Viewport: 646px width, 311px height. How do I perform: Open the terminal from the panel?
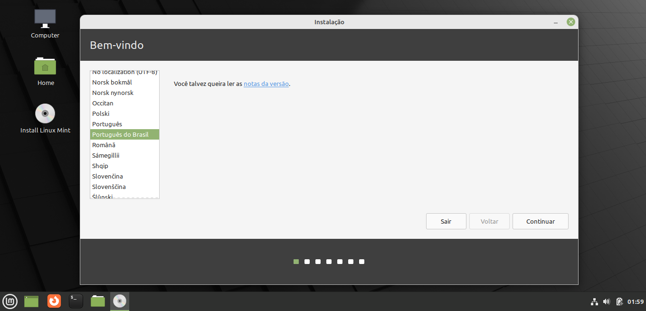pyautogui.click(x=76, y=301)
